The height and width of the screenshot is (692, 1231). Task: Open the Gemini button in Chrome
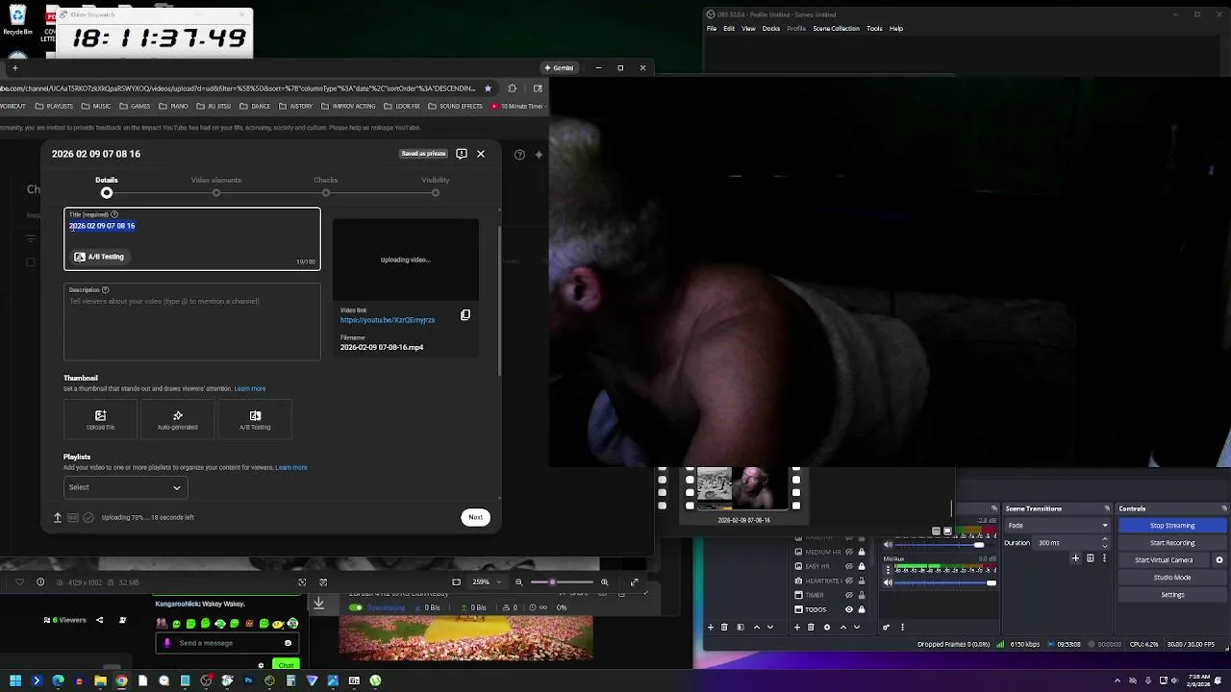[x=560, y=67]
